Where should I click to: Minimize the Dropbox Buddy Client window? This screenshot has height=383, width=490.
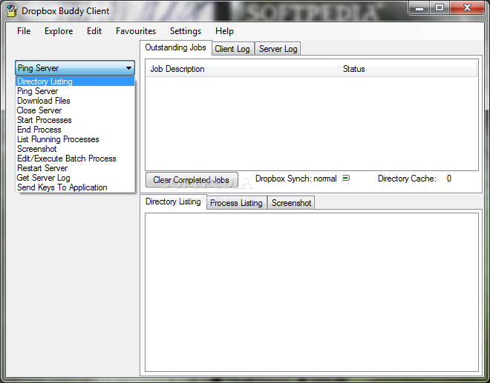click(x=419, y=8)
